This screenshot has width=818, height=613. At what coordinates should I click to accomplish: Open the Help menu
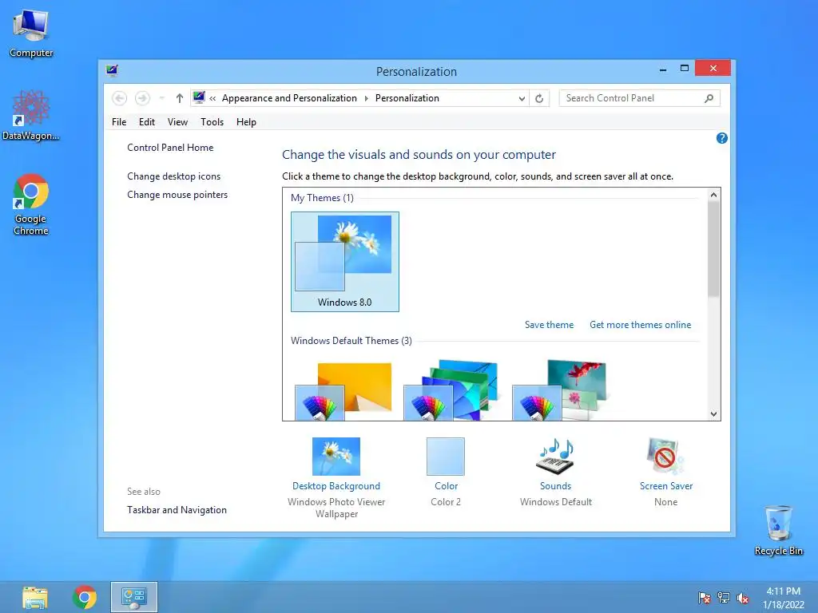point(246,122)
